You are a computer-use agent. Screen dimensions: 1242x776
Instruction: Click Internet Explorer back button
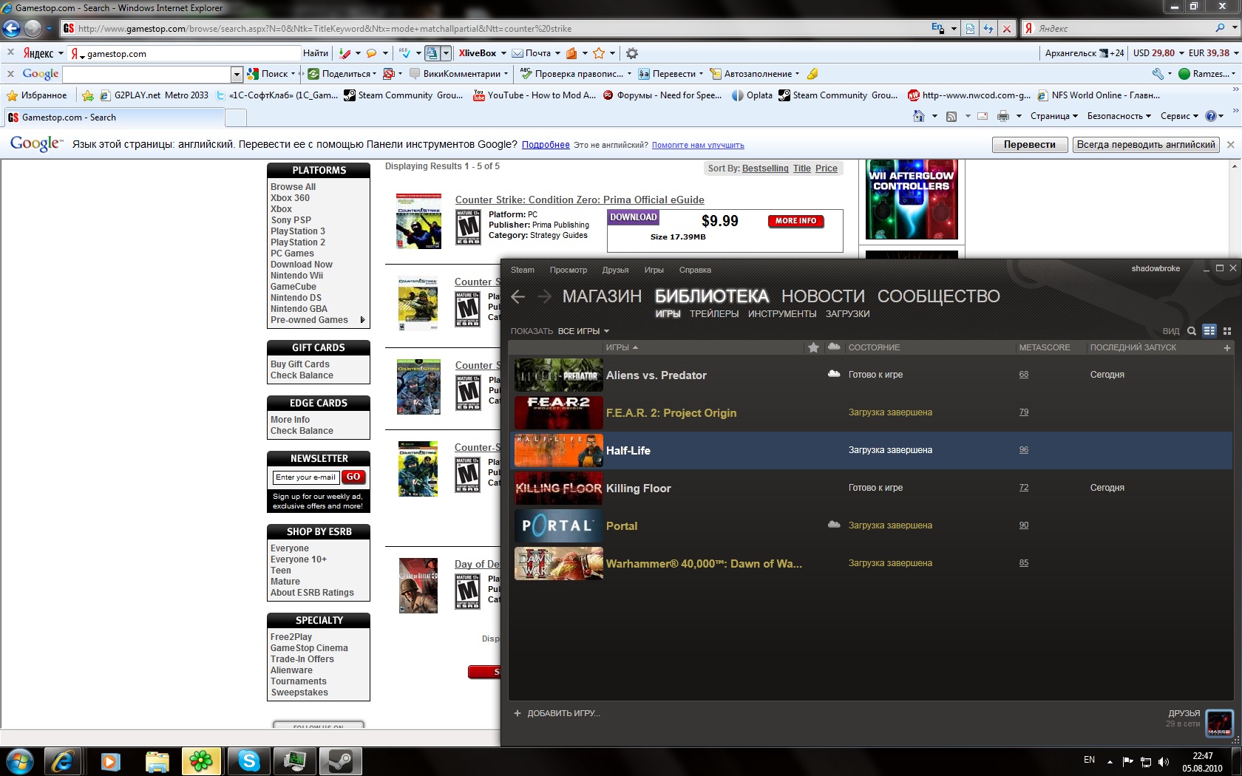(12, 29)
